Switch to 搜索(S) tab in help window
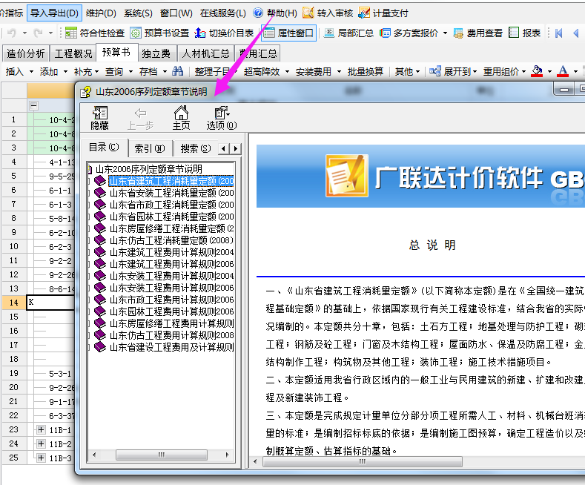This screenshot has width=585, height=485. (196, 148)
